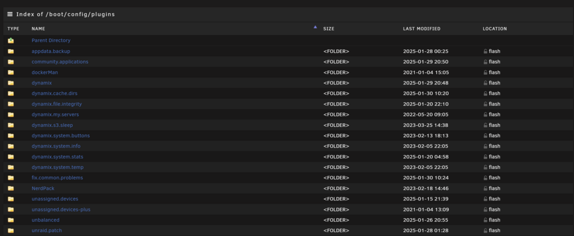Open the dynamix.file.integrity directory

57,104
